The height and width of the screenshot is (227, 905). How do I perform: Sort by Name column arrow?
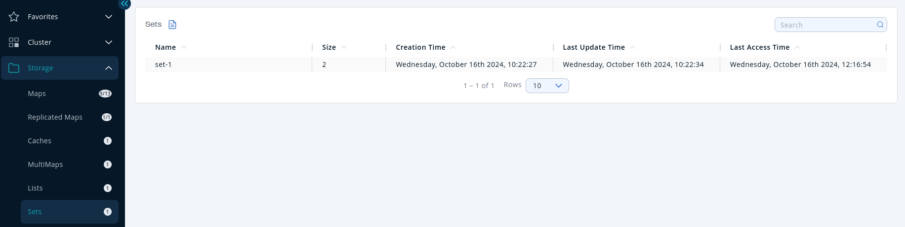tap(184, 47)
